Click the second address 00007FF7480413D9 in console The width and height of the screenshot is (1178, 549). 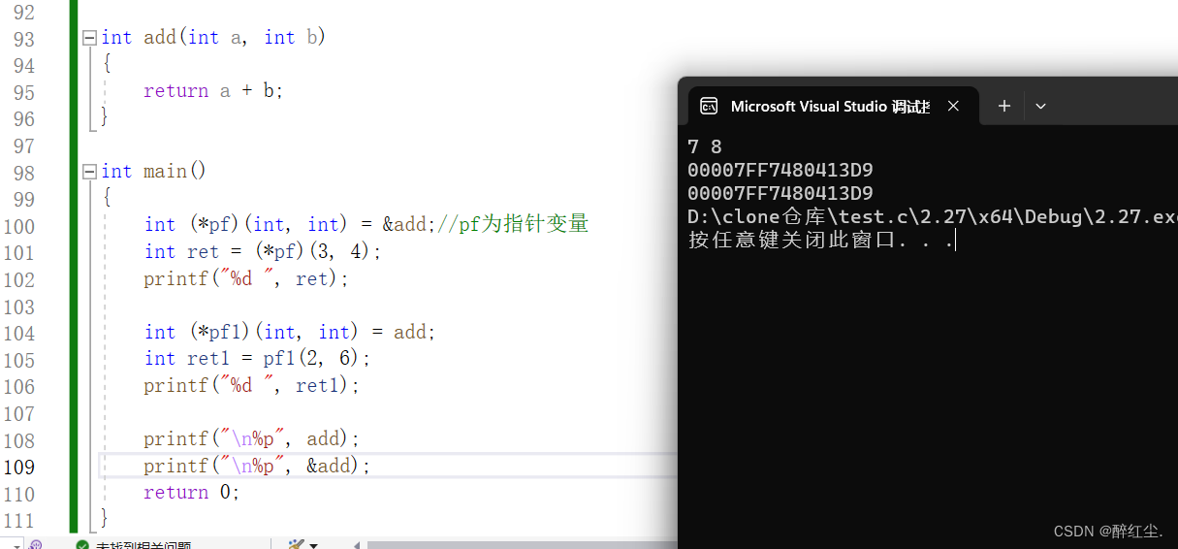(x=780, y=193)
